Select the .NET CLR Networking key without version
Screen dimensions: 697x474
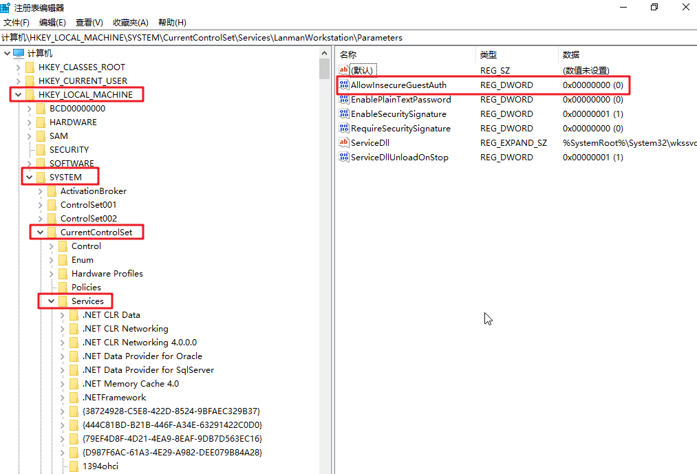coord(125,329)
